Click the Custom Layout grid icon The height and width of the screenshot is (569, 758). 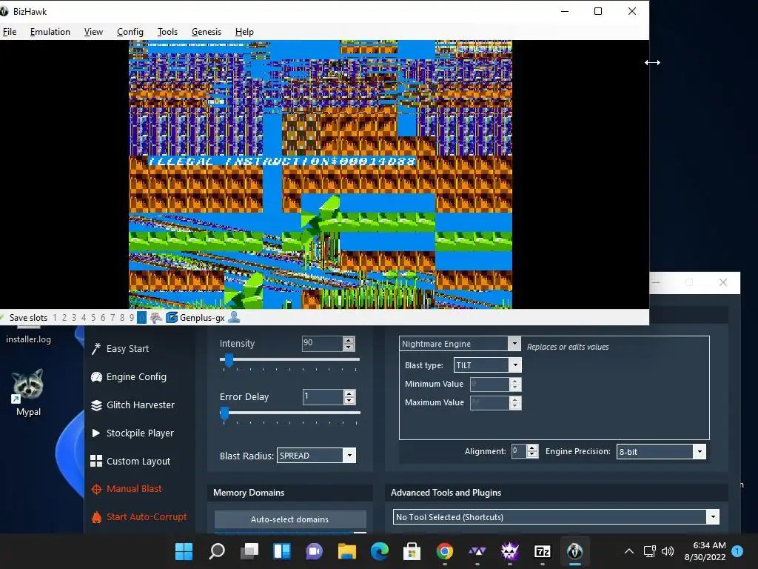(x=96, y=461)
